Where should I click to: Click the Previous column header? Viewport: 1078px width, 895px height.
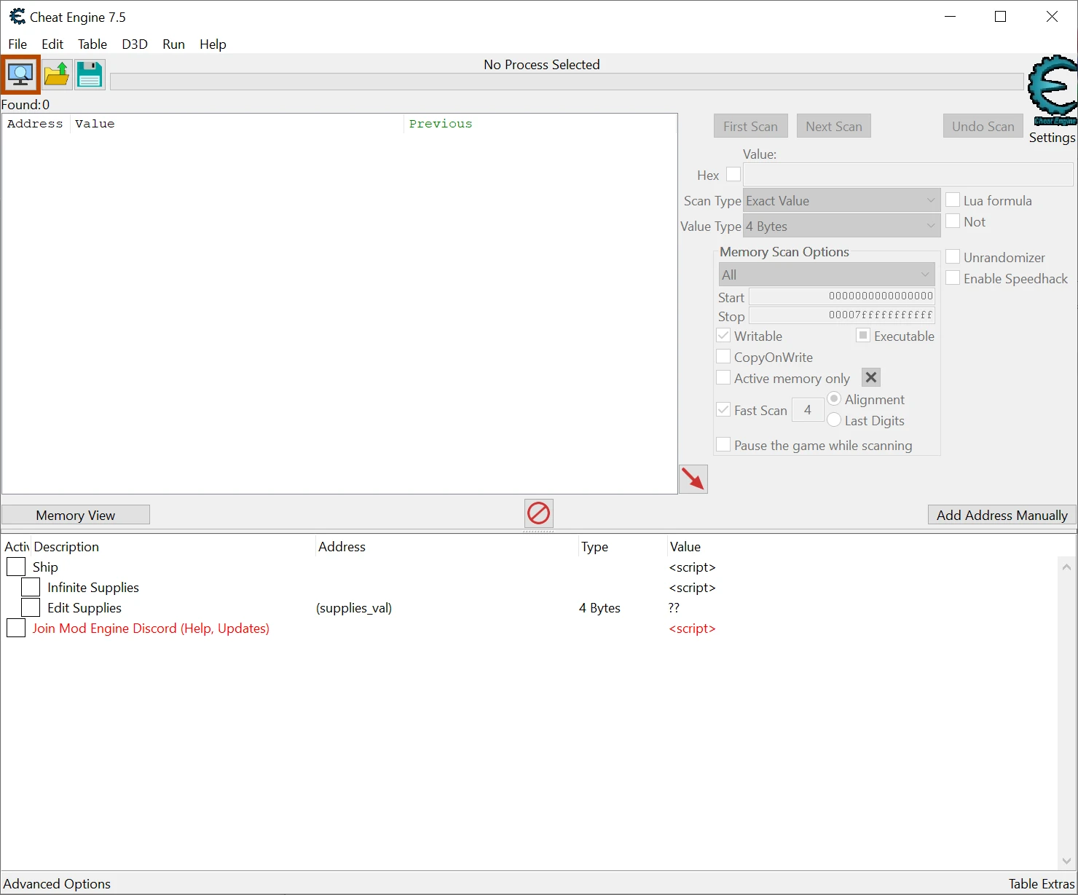(540, 124)
